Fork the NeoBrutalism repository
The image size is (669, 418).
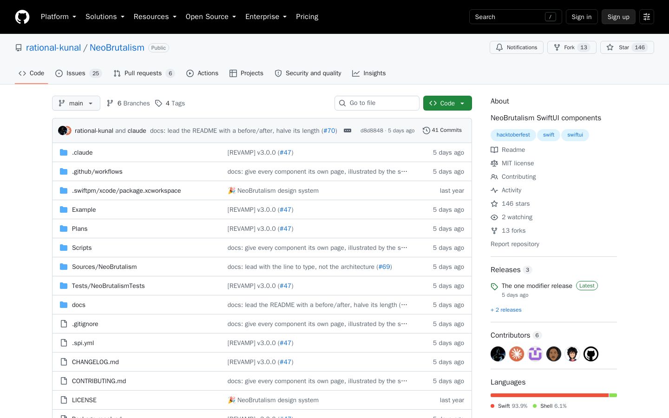pyautogui.click(x=572, y=47)
